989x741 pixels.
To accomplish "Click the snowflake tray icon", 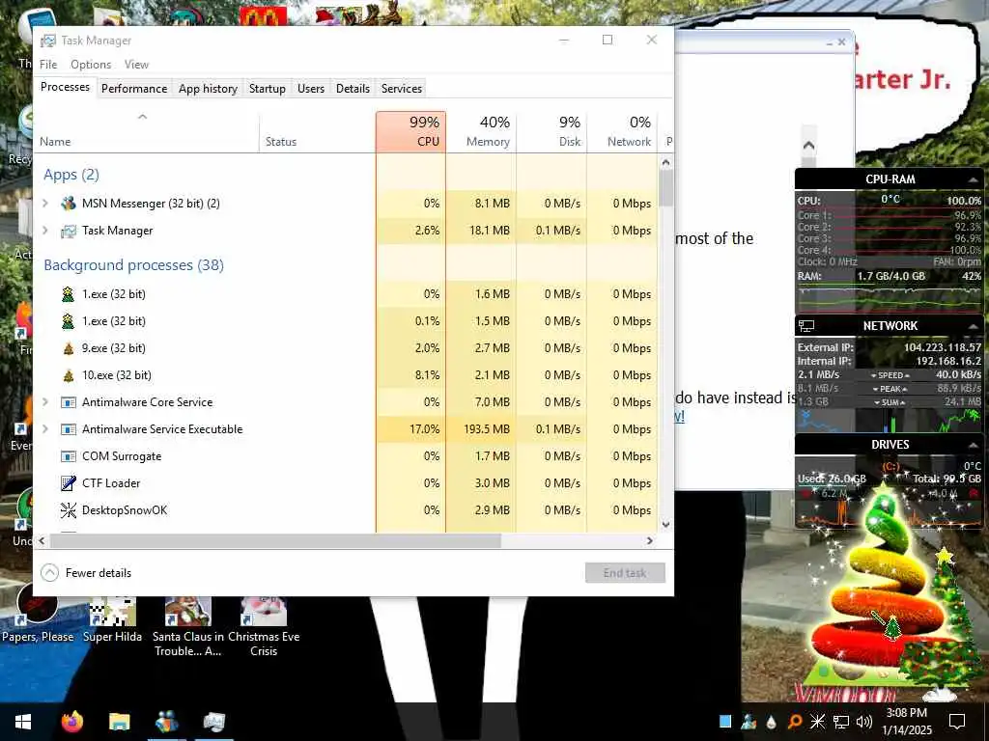I will tap(817, 722).
